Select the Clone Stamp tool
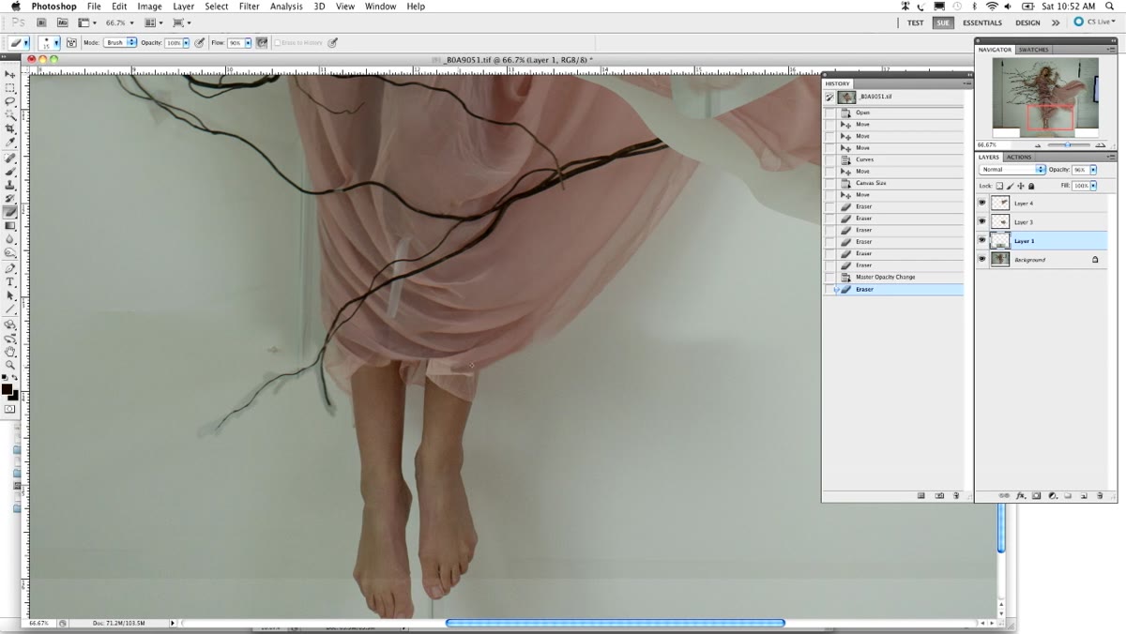This screenshot has height=634, width=1126. point(10,185)
